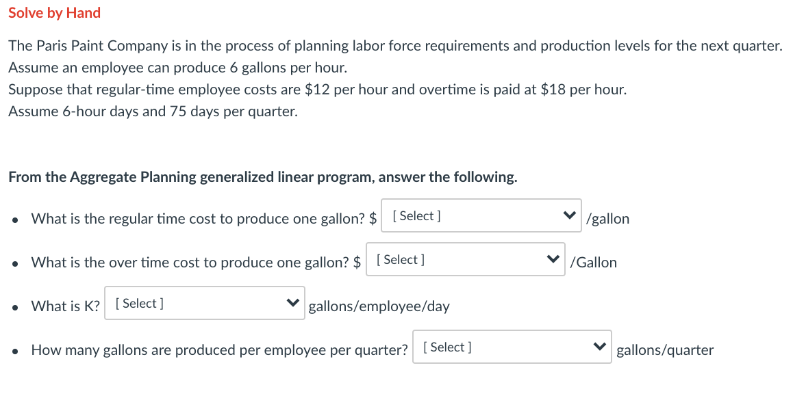Open the gallons per quarter dropdown
The width and height of the screenshot is (793, 398).
[x=512, y=347]
